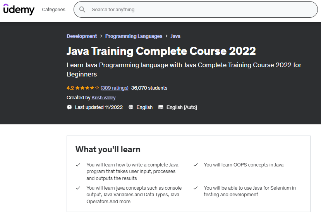Open instructor Krish valley's profile

[x=103, y=98]
